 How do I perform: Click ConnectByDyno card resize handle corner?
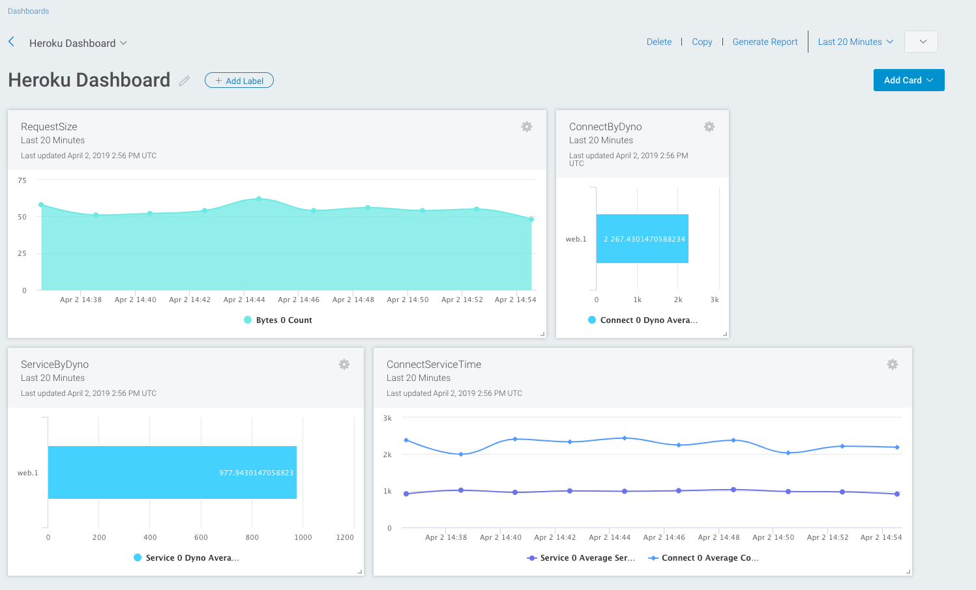pyautogui.click(x=725, y=334)
